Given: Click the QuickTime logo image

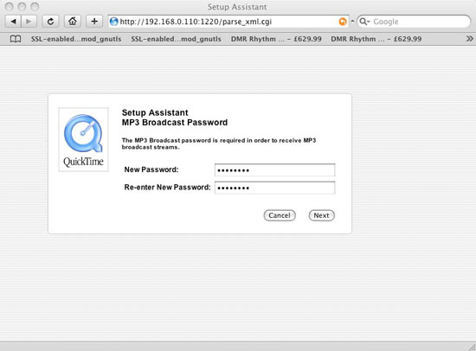Looking at the screenshot, I should [83, 139].
